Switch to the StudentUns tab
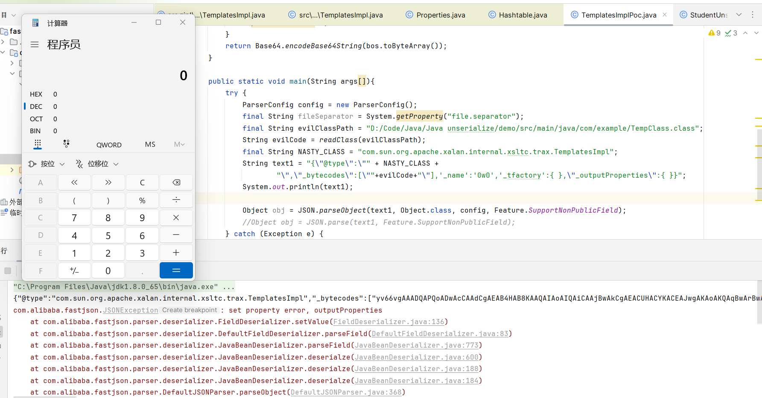 (x=704, y=15)
